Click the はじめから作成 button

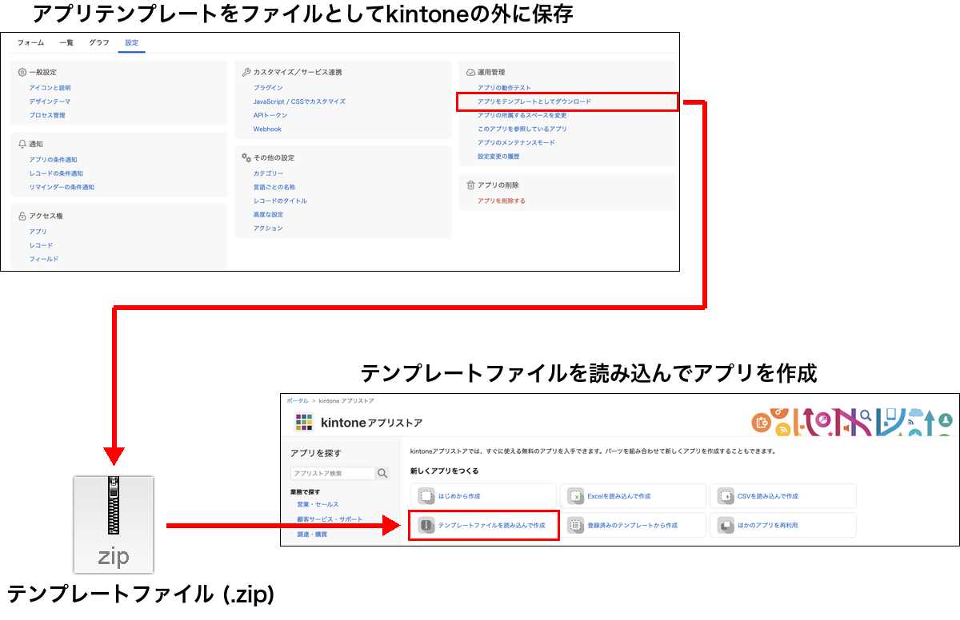point(483,496)
